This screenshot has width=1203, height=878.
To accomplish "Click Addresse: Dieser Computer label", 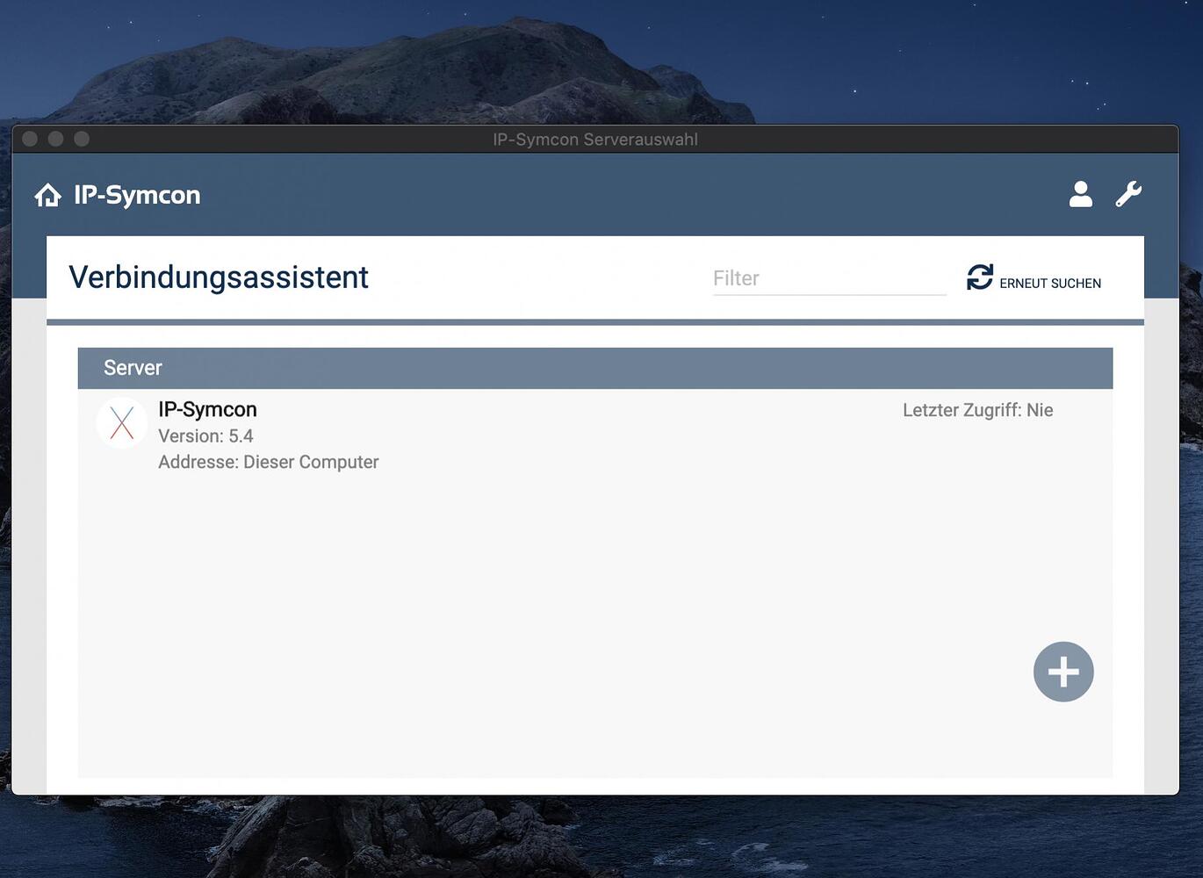I will click(x=268, y=462).
